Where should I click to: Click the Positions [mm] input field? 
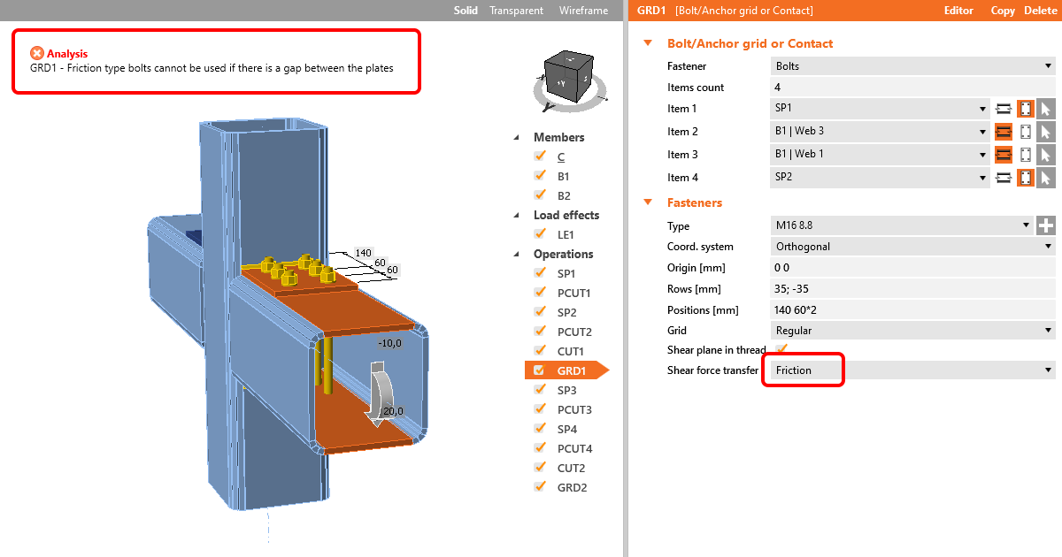[912, 310]
